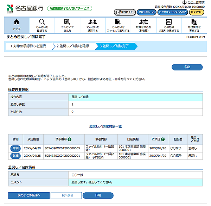This screenshot has width=211, height=206.
Task: Click help icon next to 依頼日
Action: click(163, 139)
